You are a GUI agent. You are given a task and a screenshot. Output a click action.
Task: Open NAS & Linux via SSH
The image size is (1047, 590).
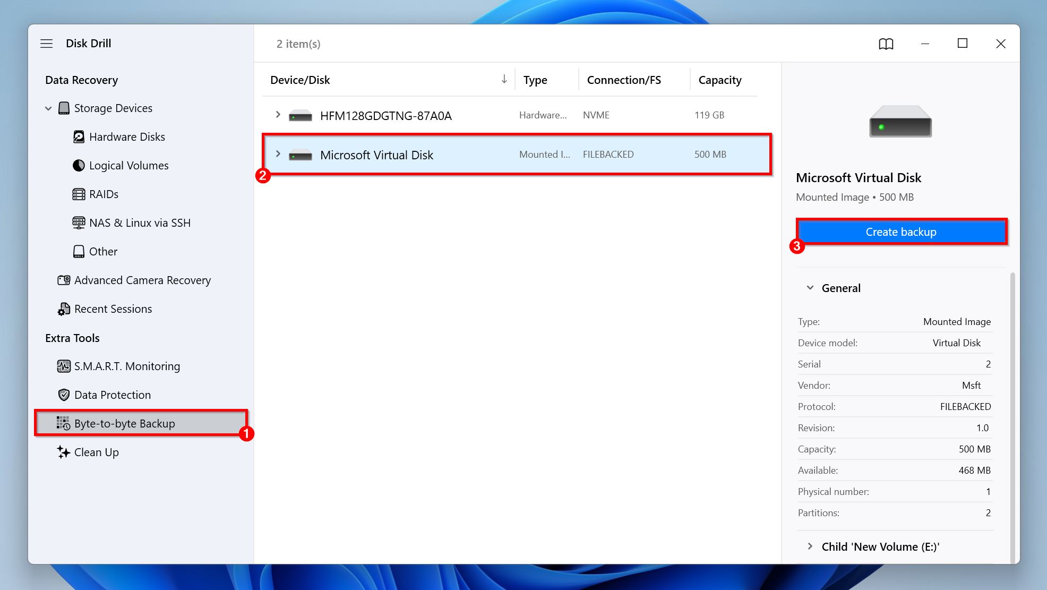point(132,223)
